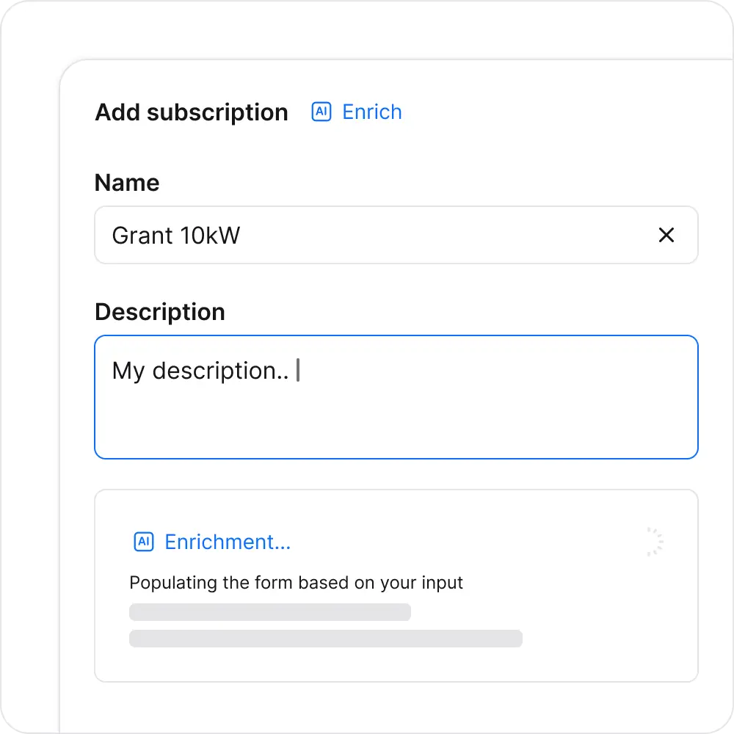Click the Enrich link
This screenshot has height=734, width=734.
coord(372,112)
